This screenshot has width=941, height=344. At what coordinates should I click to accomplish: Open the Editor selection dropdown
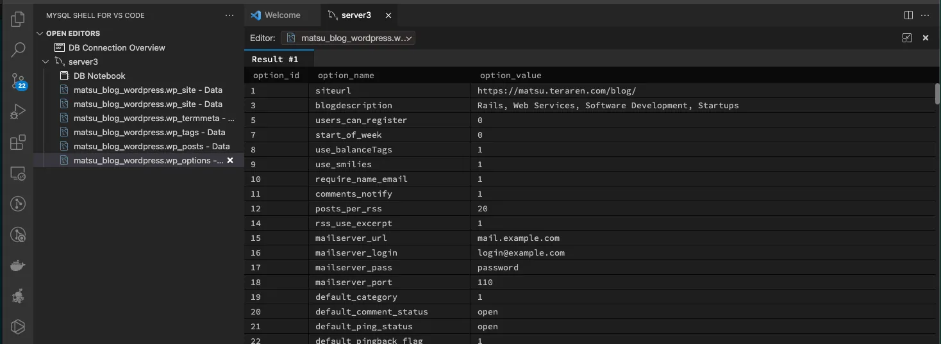[x=348, y=38]
